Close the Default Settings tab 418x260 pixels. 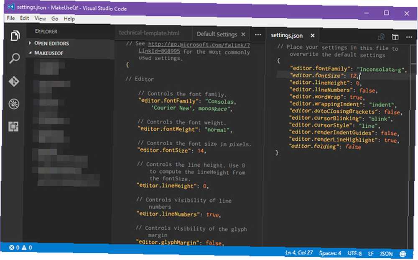(243, 34)
